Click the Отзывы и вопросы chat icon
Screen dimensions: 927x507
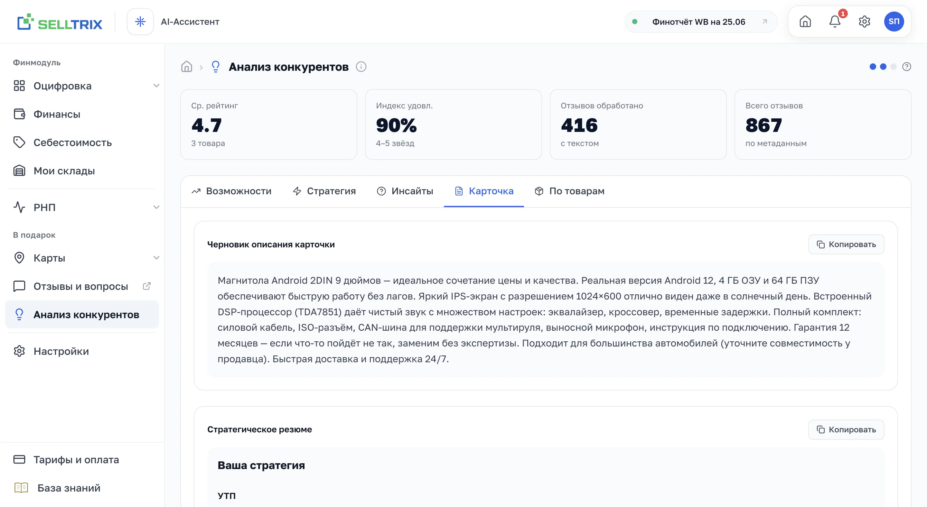(x=19, y=286)
